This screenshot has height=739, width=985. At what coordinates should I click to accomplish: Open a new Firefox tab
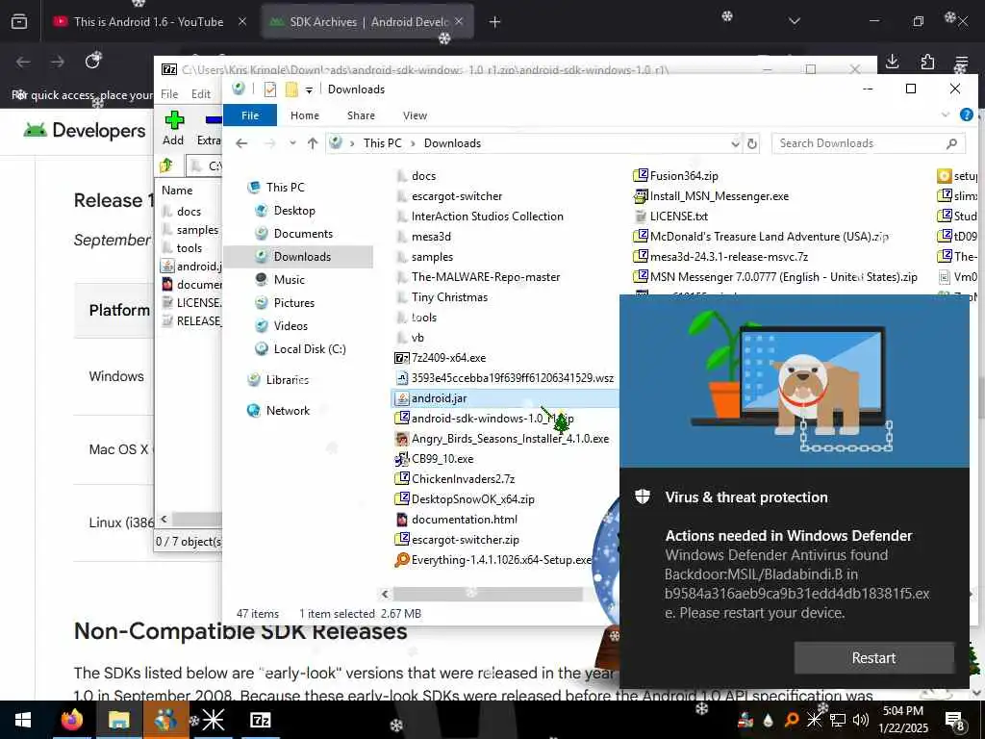(x=494, y=22)
